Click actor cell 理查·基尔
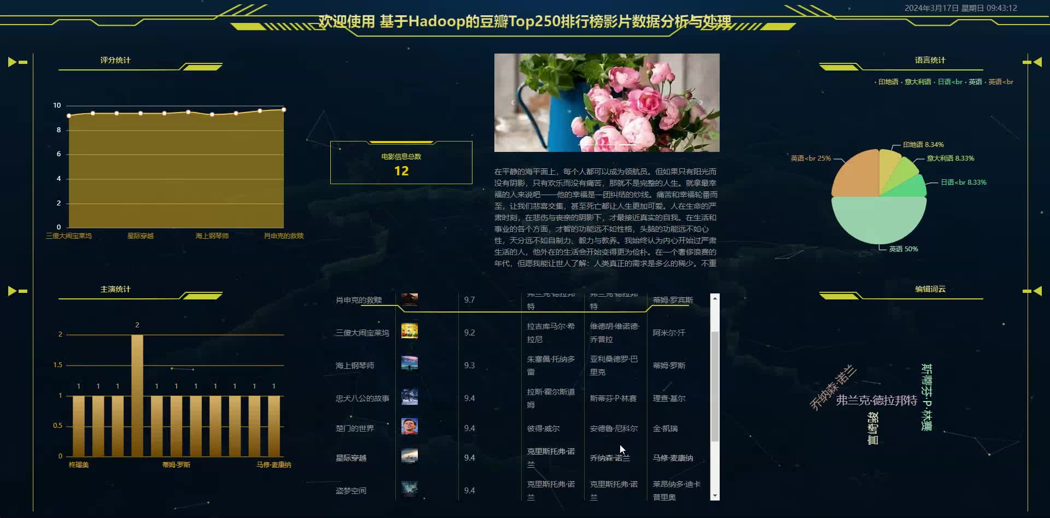The width and height of the screenshot is (1050, 518). (x=669, y=398)
